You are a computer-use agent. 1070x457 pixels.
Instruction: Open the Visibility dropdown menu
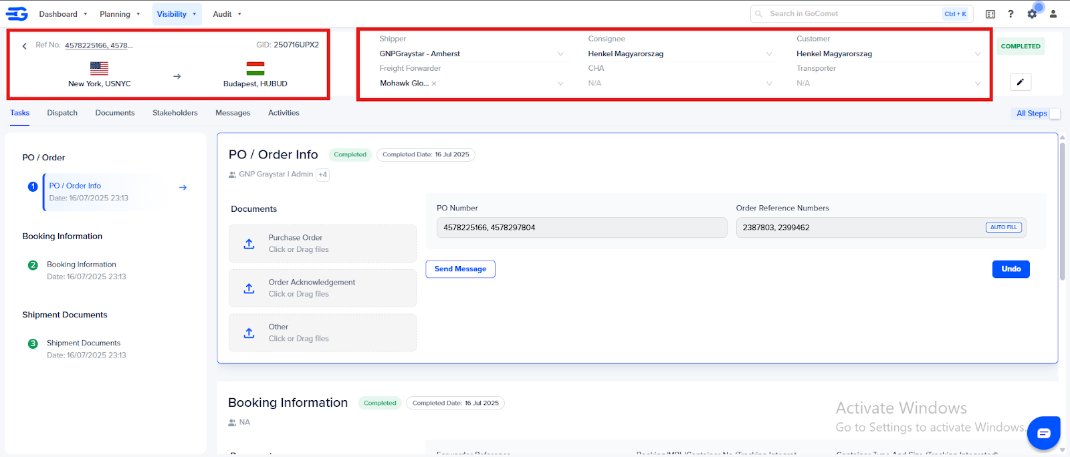[177, 14]
